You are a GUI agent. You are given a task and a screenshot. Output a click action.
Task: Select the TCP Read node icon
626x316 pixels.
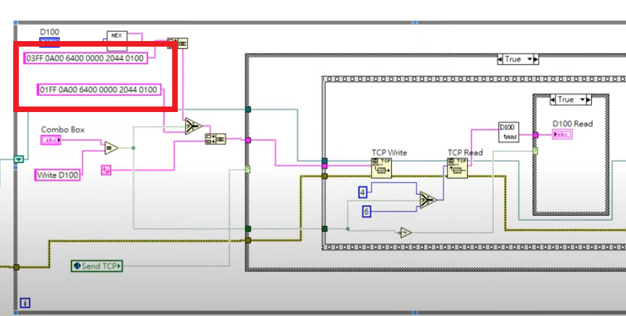point(457,168)
